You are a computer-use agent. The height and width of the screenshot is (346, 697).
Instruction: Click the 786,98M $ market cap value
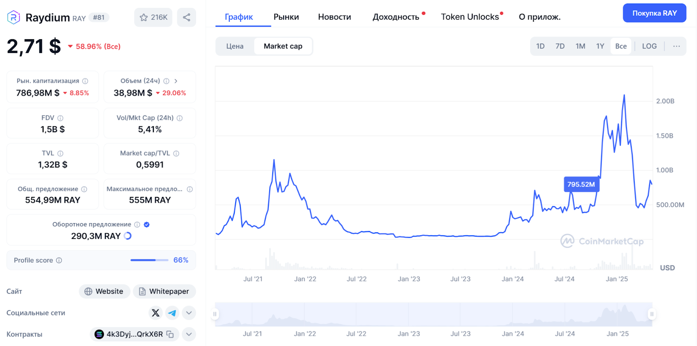38,93
